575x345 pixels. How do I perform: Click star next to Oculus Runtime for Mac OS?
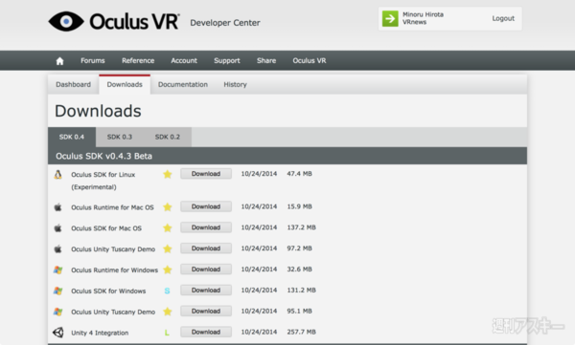(x=168, y=207)
